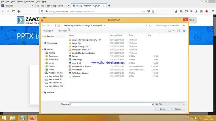The height and width of the screenshot is (121, 216).
Task: Open Firefox downloads arrow
Action: tap(176, 11)
